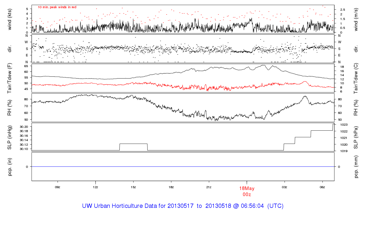Click the '45' Fahrenheit tick value
366x250 pixels.
(26, 89)
